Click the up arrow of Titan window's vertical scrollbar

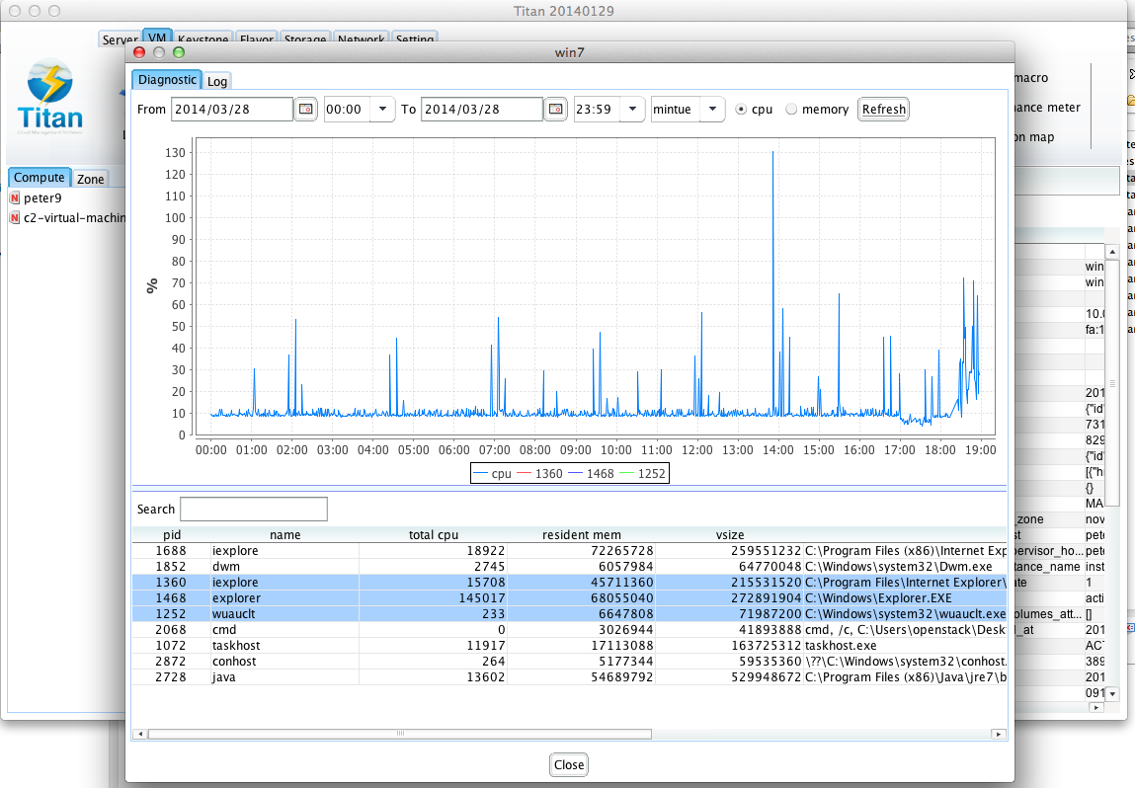coord(1112,251)
